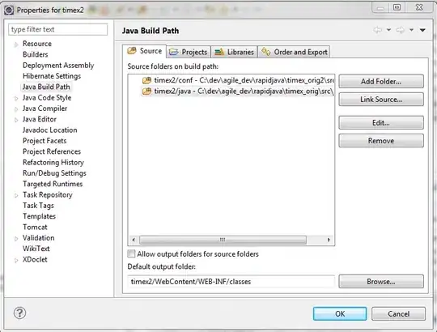Click the Browse... button
The image size is (437, 332).
pos(381,282)
